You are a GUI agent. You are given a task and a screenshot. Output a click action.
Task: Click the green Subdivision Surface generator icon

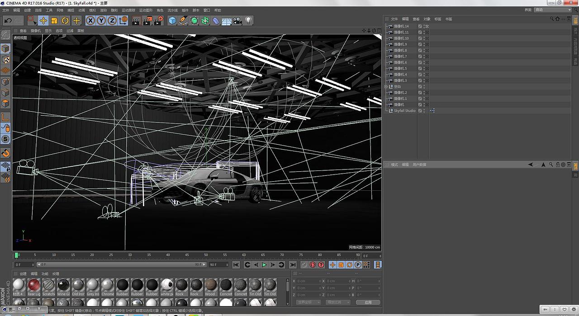(x=194, y=20)
